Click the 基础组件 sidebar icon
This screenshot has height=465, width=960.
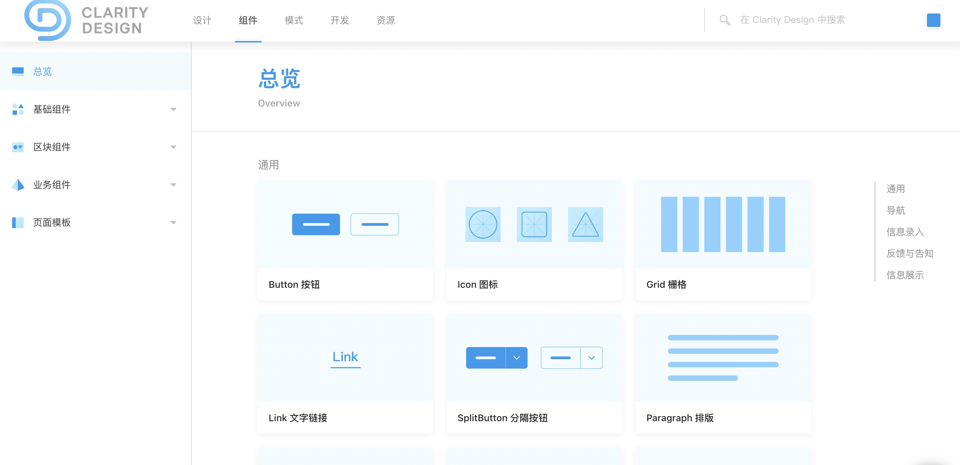17,110
